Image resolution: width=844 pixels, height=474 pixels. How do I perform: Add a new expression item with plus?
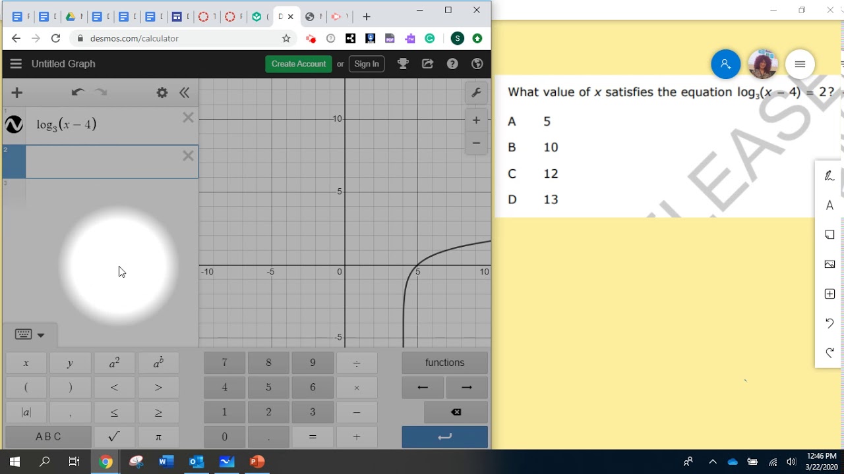coord(17,93)
